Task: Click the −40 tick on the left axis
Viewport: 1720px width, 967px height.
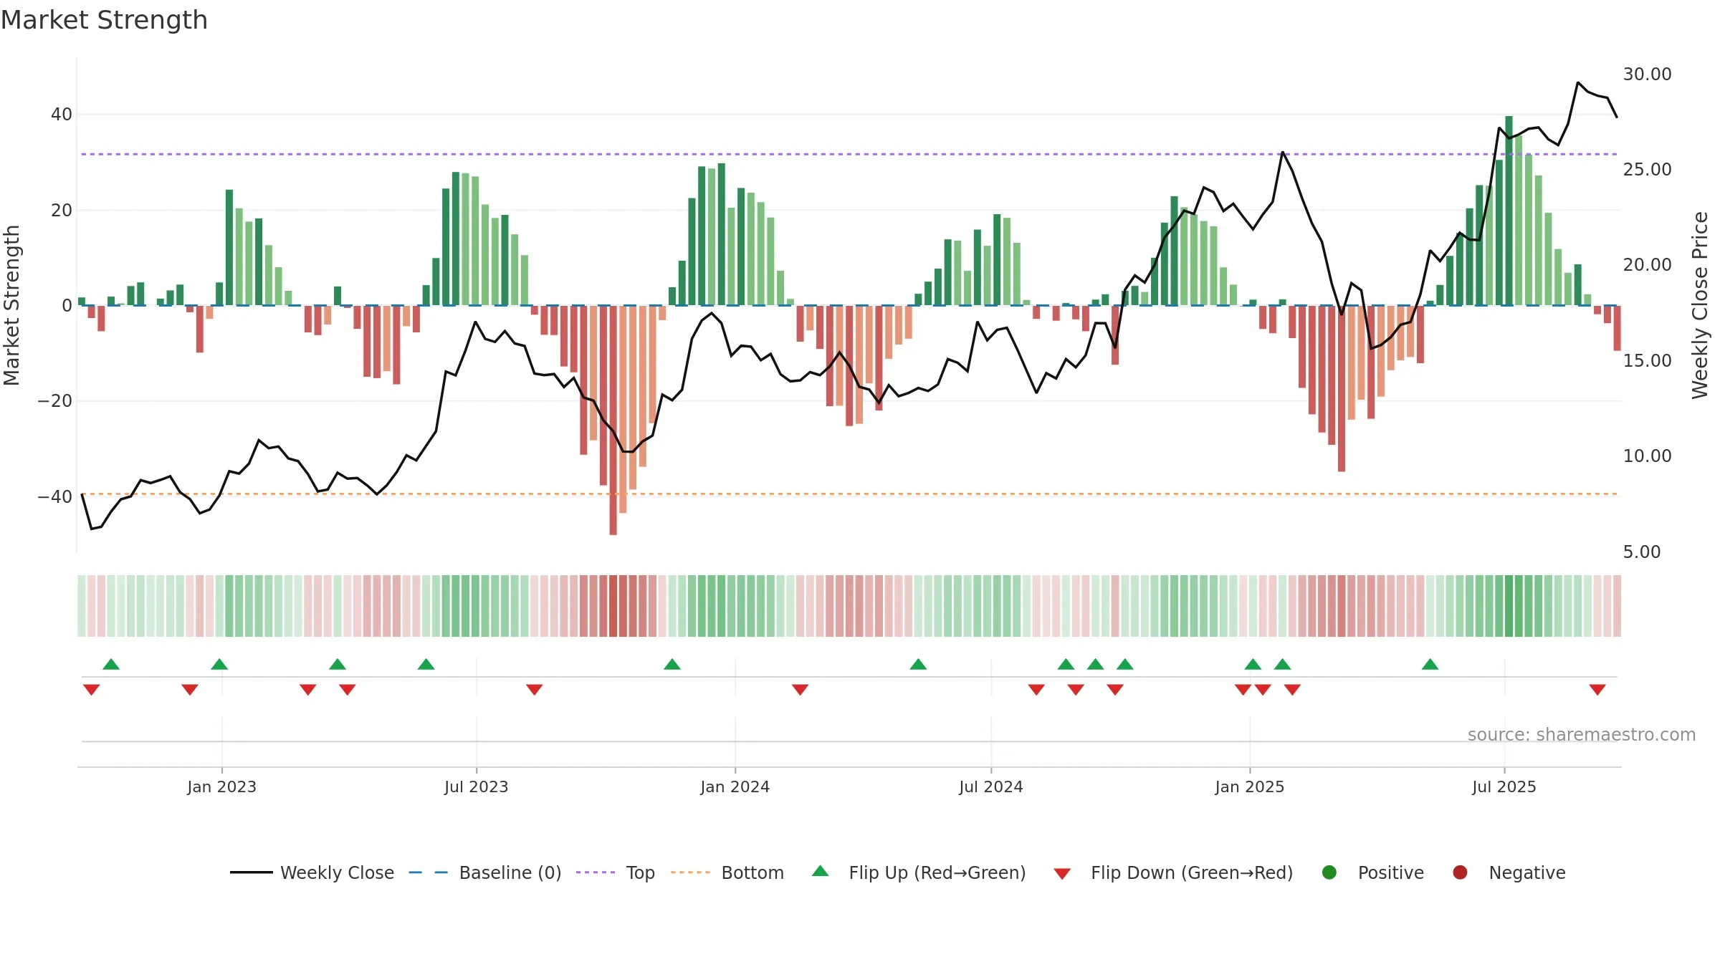Action: (54, 496)
